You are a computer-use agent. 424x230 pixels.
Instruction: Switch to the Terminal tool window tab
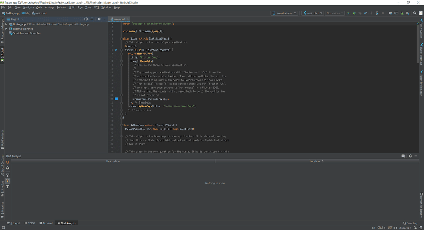tap(46, 223)
